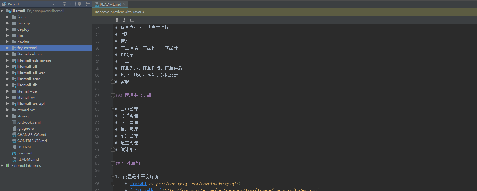Click the CHANGELOG.md markdown file icon

click(14, 135)
